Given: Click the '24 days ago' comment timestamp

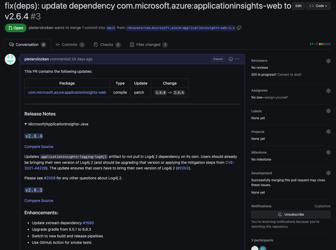Looking at the screenshot, I should 82,59.
